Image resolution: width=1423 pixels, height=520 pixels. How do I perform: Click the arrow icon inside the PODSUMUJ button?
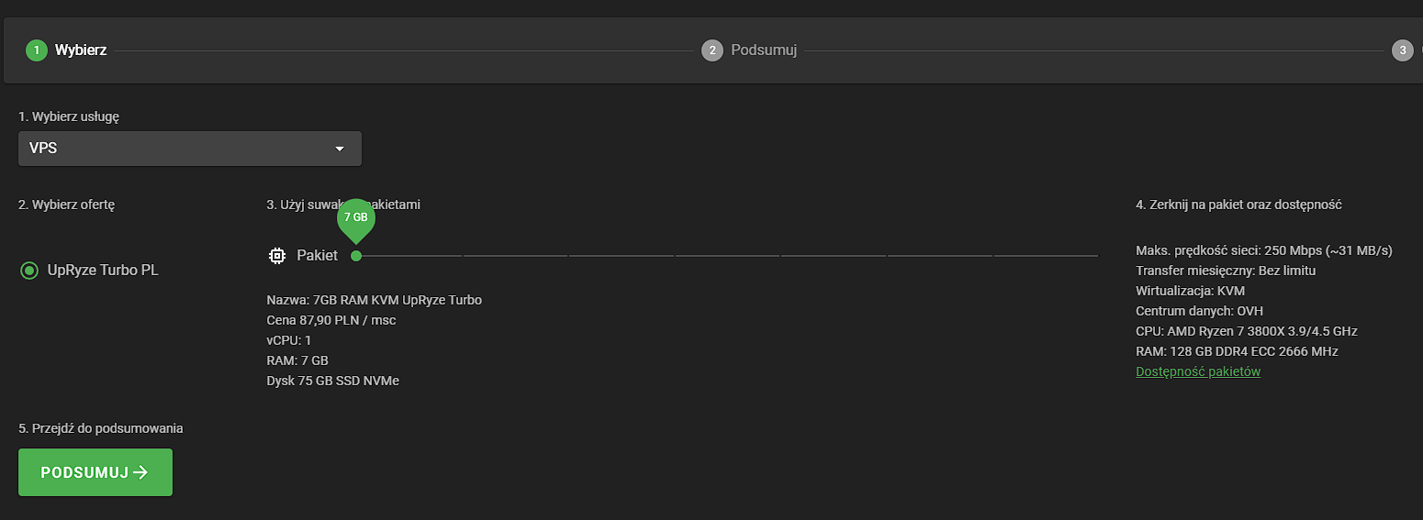pos(140,472)
